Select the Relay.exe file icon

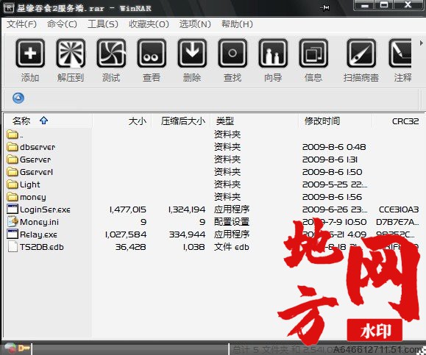(13, 234)
